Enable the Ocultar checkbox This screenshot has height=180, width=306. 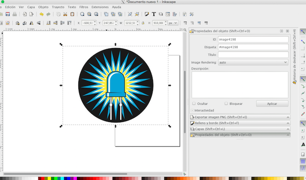tap(194, 104)
